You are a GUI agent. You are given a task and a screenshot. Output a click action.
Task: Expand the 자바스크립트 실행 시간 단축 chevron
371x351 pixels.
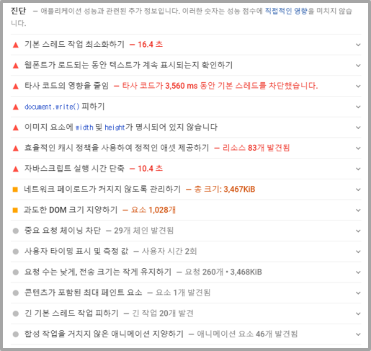point(358,169)
